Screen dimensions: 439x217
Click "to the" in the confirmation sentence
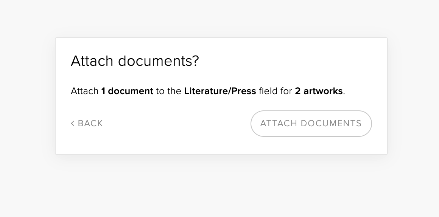coord(168,91)
